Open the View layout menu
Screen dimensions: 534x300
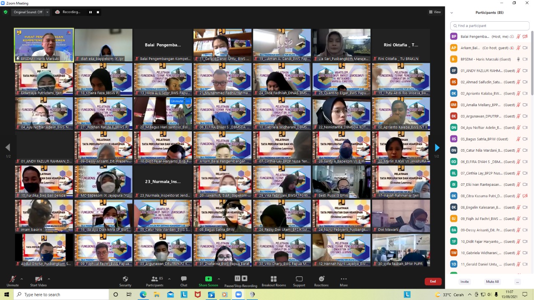coord(435,12)
